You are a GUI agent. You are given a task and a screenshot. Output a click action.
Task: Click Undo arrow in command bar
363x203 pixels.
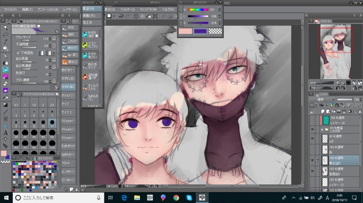pyautogui.click(x=121, y=16)
